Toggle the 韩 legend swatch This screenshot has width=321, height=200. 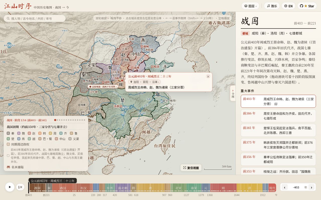(x=40, y=133)
